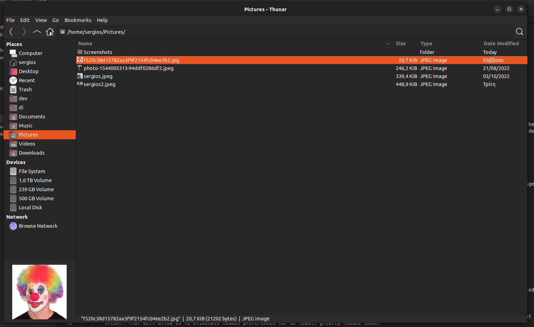Toggle sort order arrow in Name column
The height and width of the screenshot is (327, 534).
[388, 44]
